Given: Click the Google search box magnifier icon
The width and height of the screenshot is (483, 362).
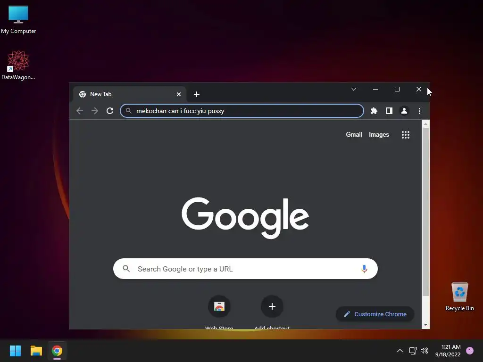Looking at the screenshot, I should [126, 269].
